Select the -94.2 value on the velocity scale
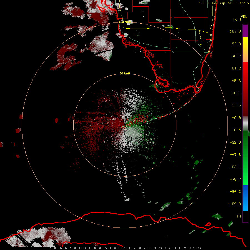 [235, 191]
